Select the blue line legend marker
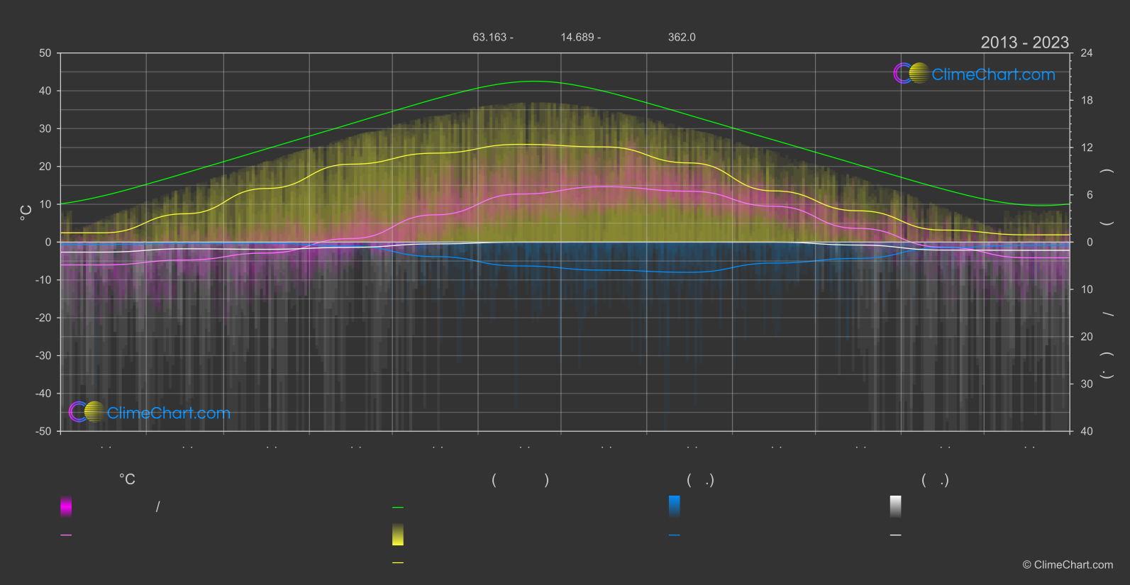Image resolution: width=1130 pixels, height=585 pixels. tap(675, 535)
